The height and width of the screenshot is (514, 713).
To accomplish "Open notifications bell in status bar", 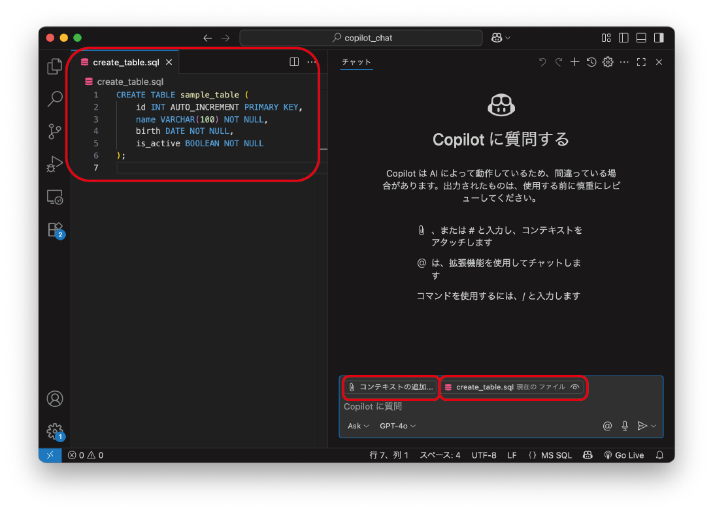I will pos(659,455).
